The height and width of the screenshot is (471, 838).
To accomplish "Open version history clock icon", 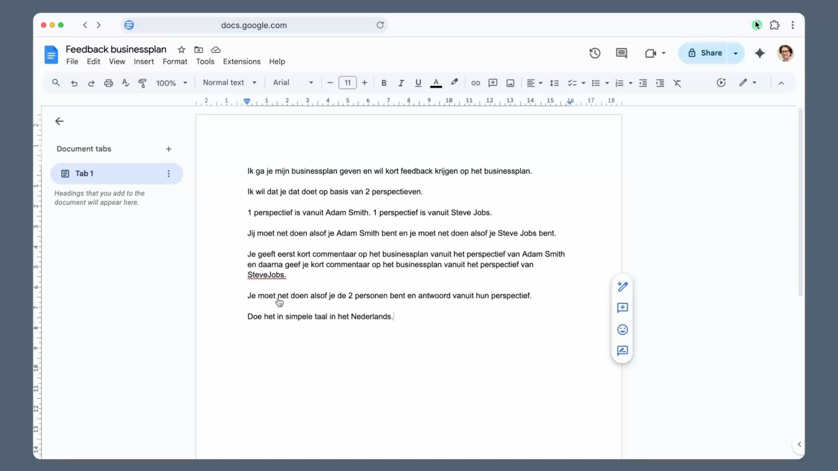I will [595, 53].
